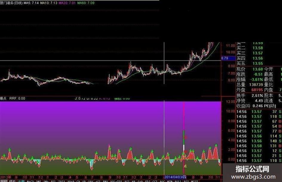The height and width of the screenshot is (182, 282).
Task: Click the 今开 label in quote panel
Action: [269, 69]
